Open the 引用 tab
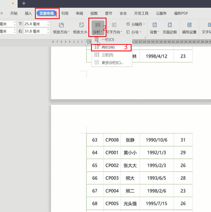Viewport: 211px width, 212px height. [65, 13]
